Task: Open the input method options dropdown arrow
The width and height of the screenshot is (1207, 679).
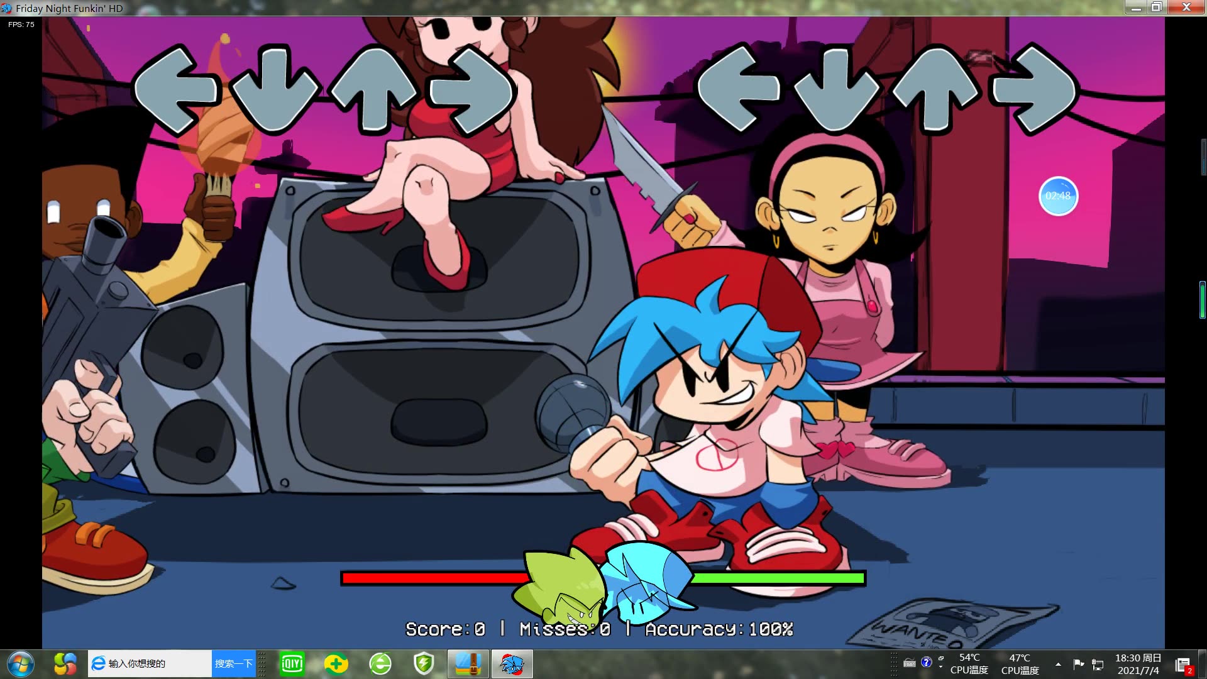Action: coord(940,666)
